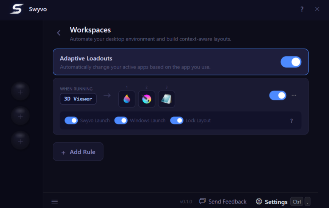
Task: Click the WHEN RUNNING label
Action: point(76,89)
